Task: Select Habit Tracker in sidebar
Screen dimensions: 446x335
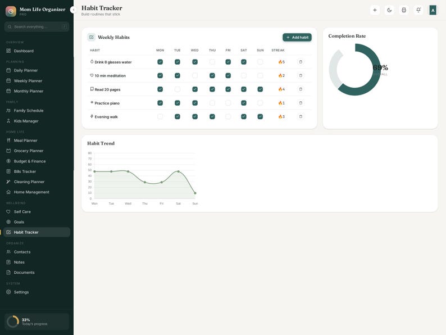Action: tap(37, 232)
